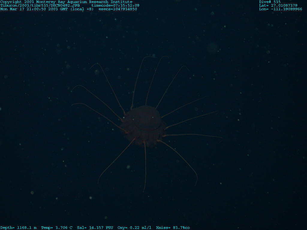Click the Sal= 34.357 PSU reading
The image size is (307, 230).
[x=95, y=228]
